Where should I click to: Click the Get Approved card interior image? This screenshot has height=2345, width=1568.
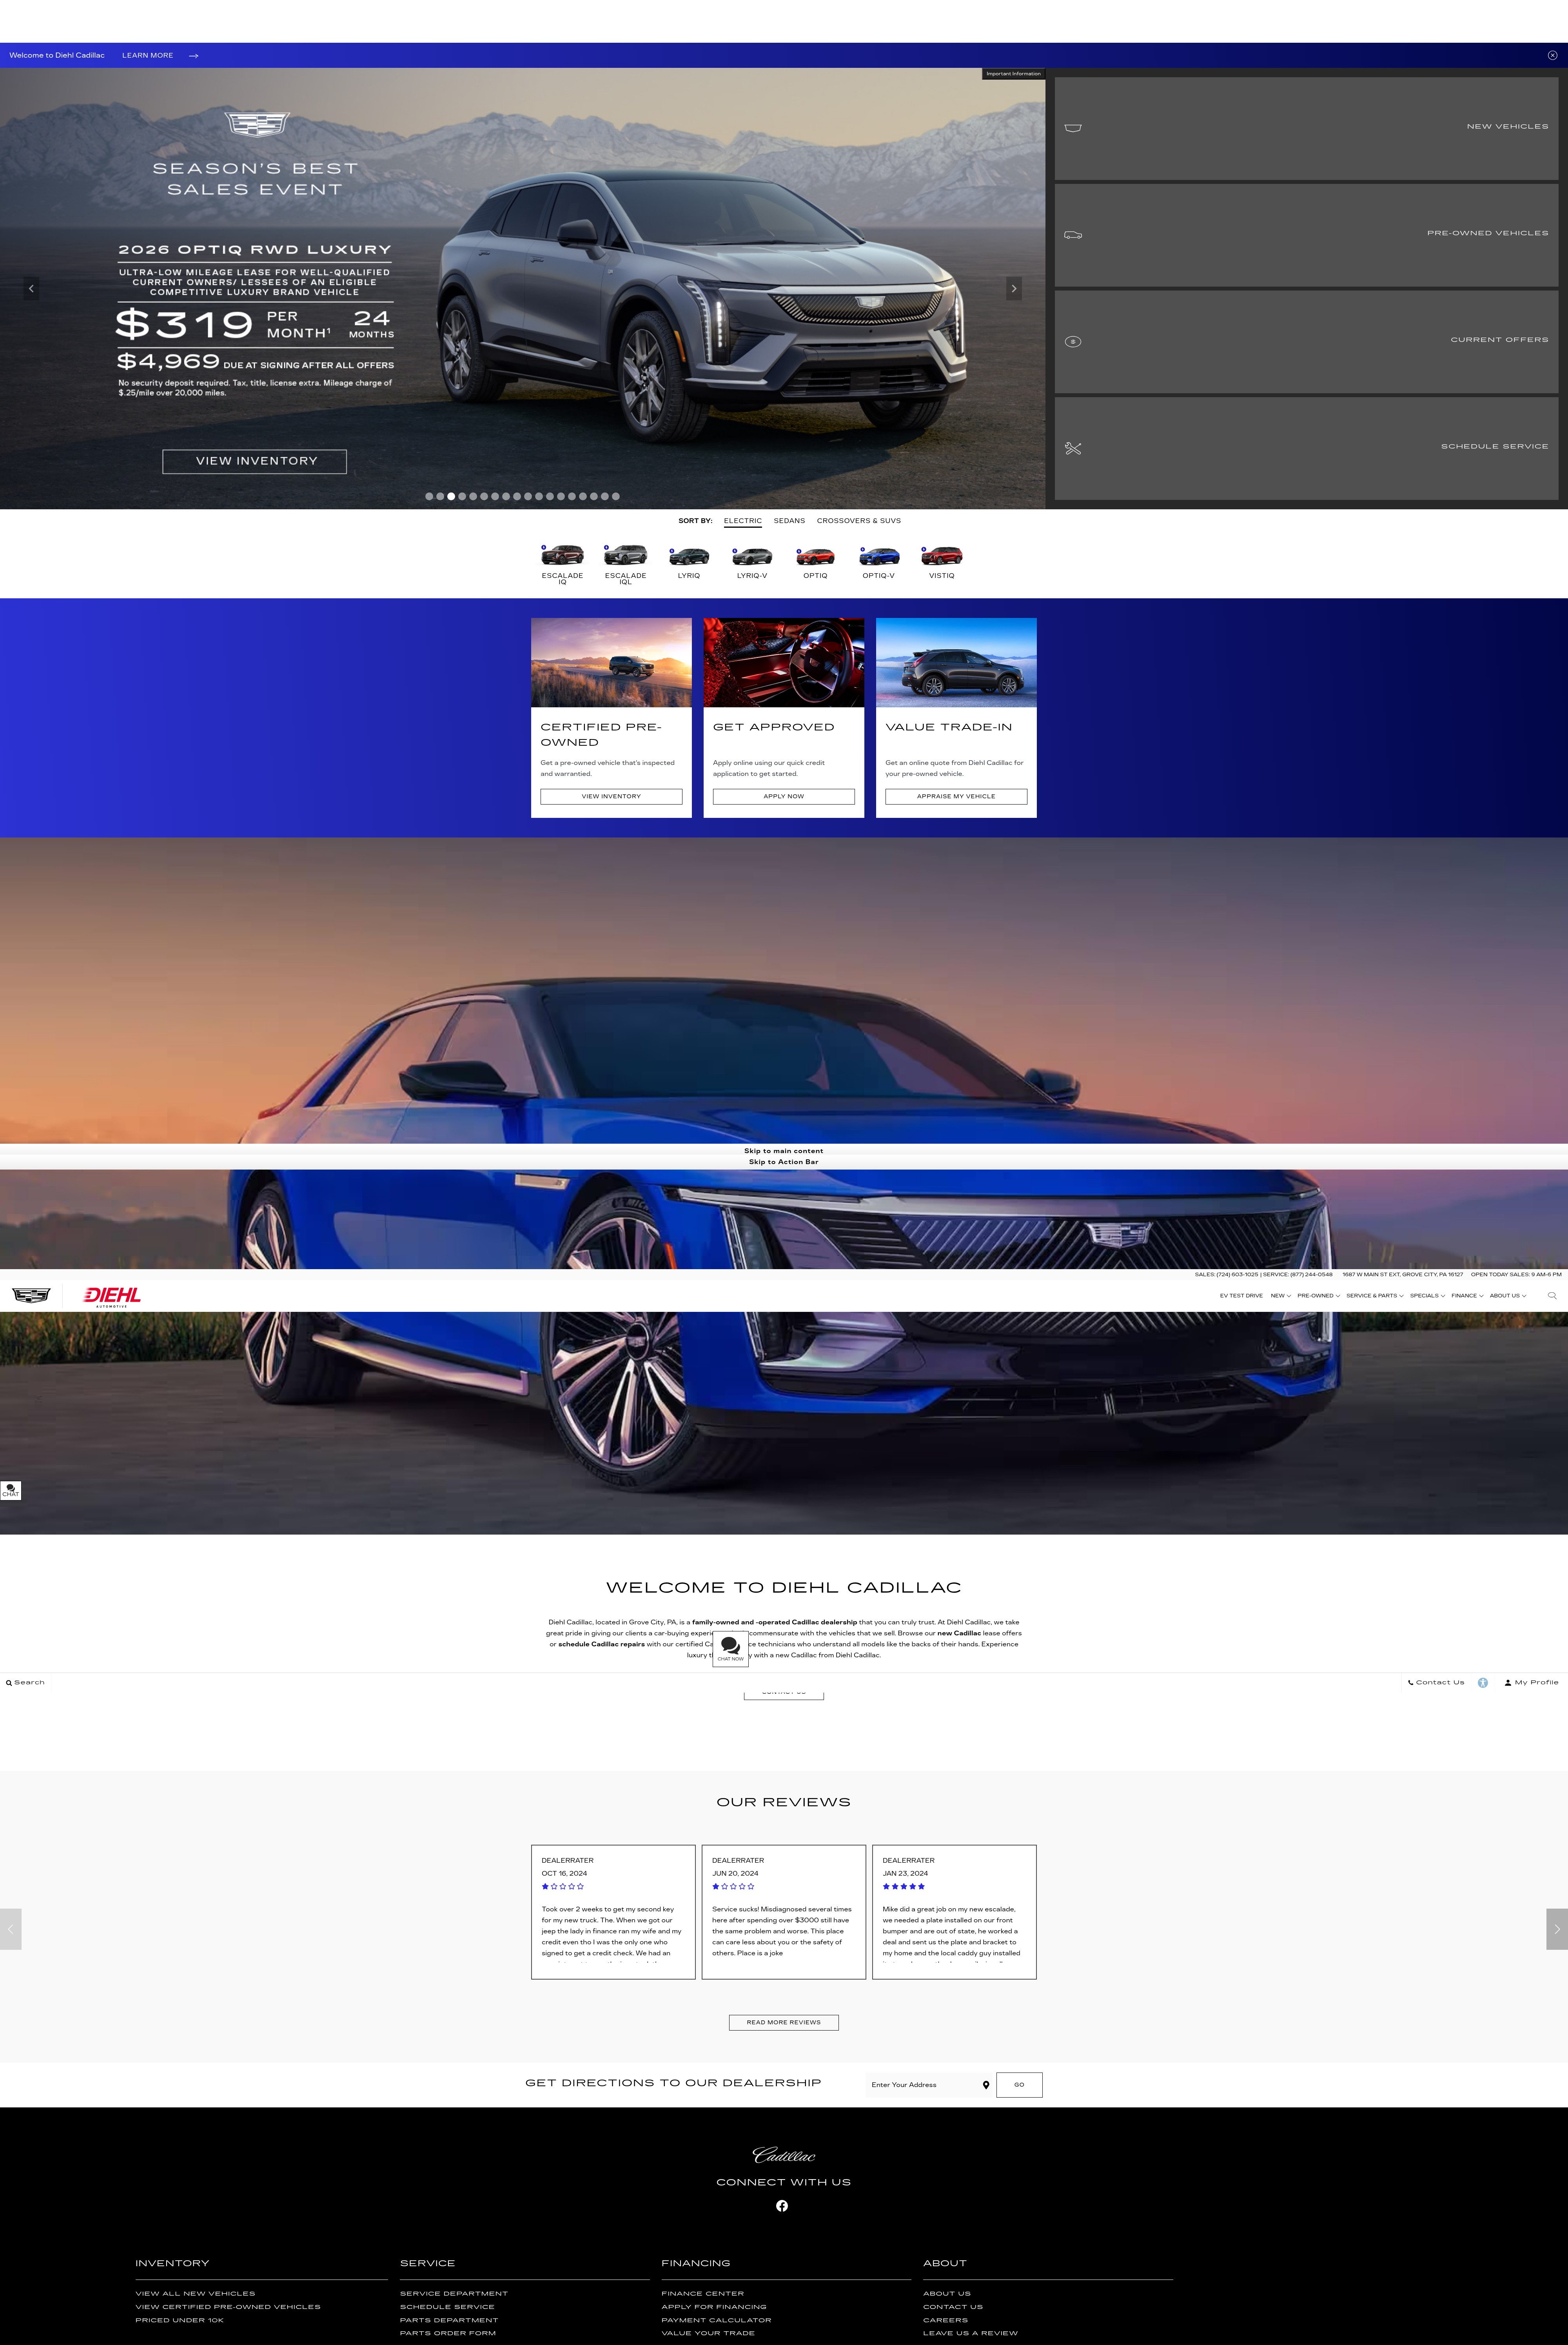784,662
